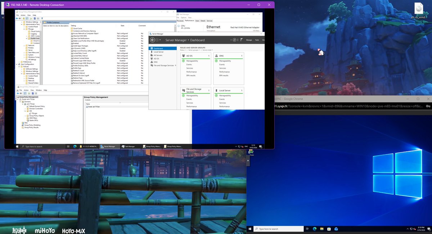Click Group Policy Modeling node icon
This screenshot has height=234, width=432.
(22, 125)
